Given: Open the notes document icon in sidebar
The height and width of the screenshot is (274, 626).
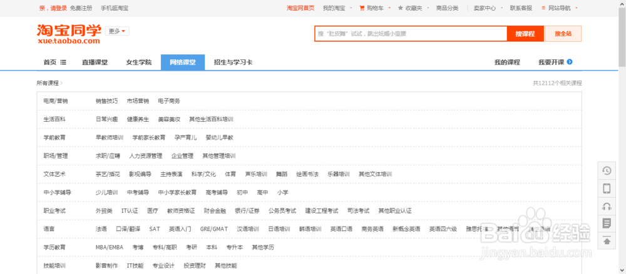Looking at the screenshot, I should 607,223.
